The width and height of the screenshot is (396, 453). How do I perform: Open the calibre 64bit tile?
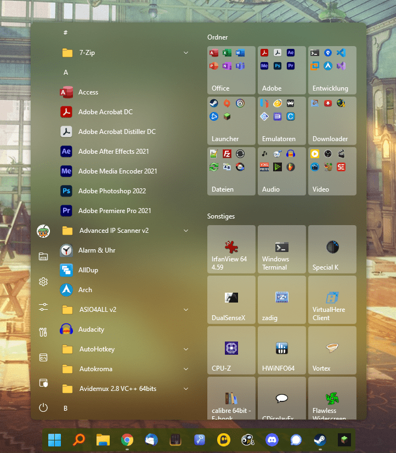click(x=231, y=398)
